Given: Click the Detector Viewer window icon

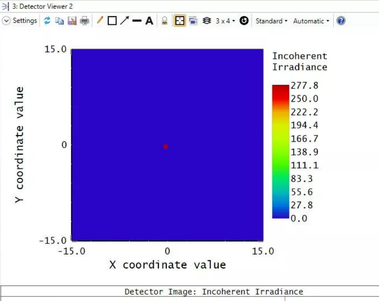Looking at the screenshot, I should (5, 7).
